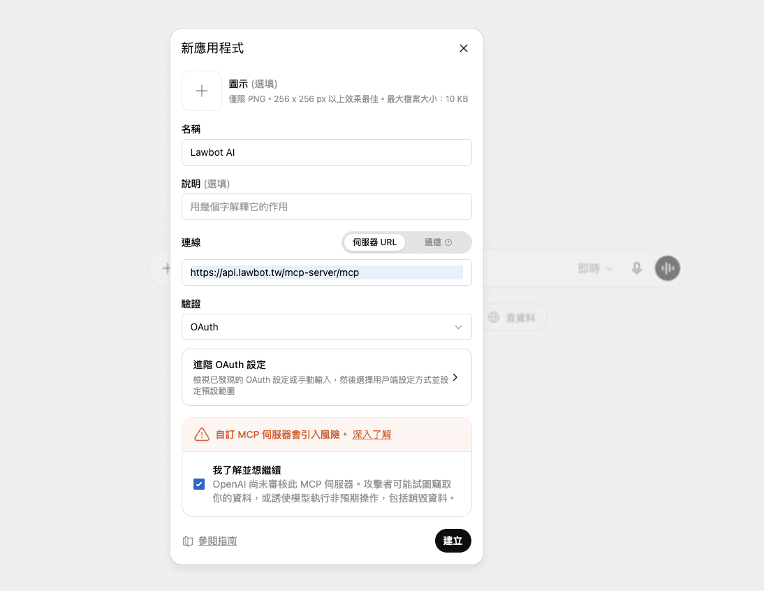Focus the 說明 description field
764x591 pixels.
326,207
